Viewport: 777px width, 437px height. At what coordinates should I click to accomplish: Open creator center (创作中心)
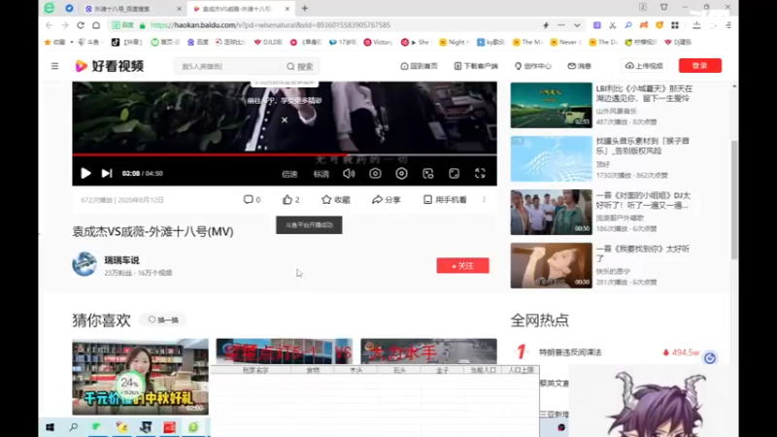tap(532, 66)
